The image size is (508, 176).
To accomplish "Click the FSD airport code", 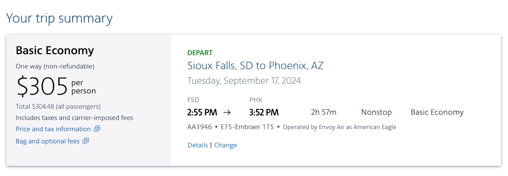I will tap(193, 100).
